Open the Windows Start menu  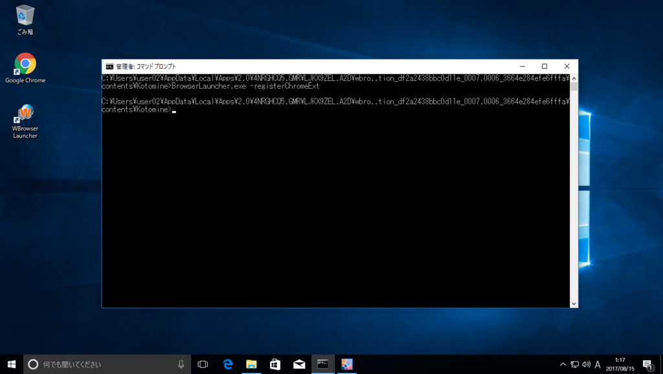[x=12, y=364]
